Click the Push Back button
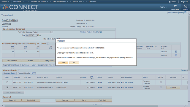The image size is (190, 107). [102, 100]
